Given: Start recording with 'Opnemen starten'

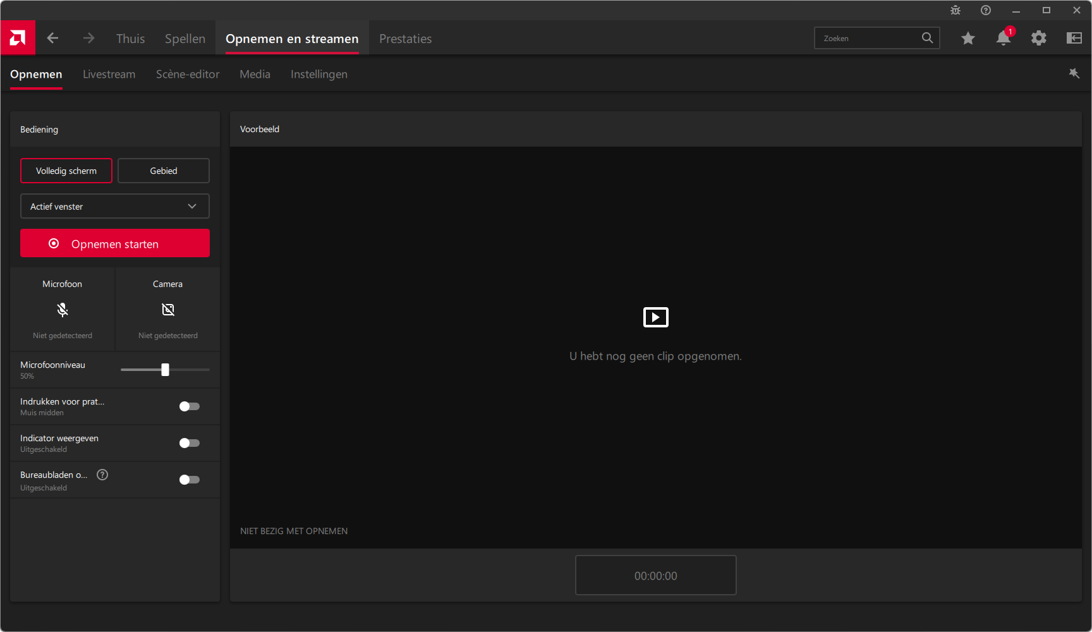Looking at the screenshot, I should tap(115, 243).
